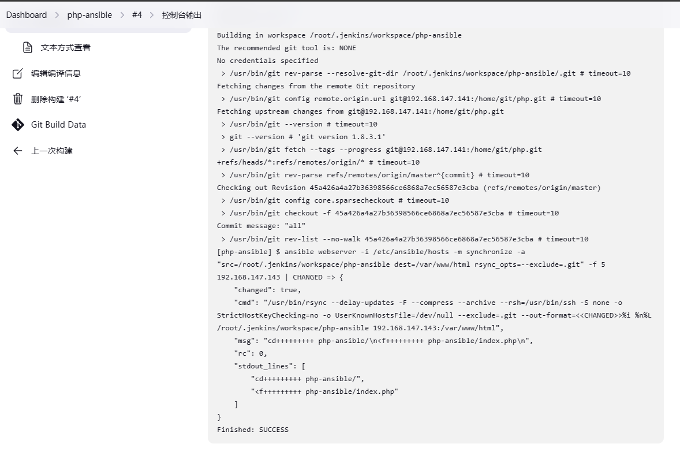Open build #4 breadcrumb
680x466 pixels.
[137, 15]
